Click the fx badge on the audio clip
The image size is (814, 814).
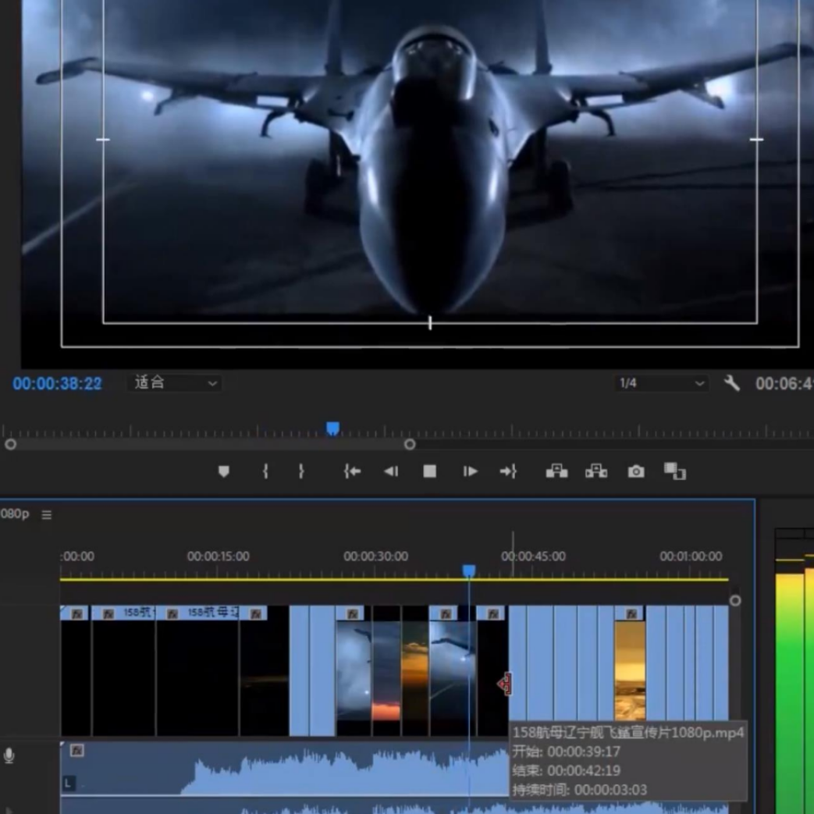[x=76, y=751]
